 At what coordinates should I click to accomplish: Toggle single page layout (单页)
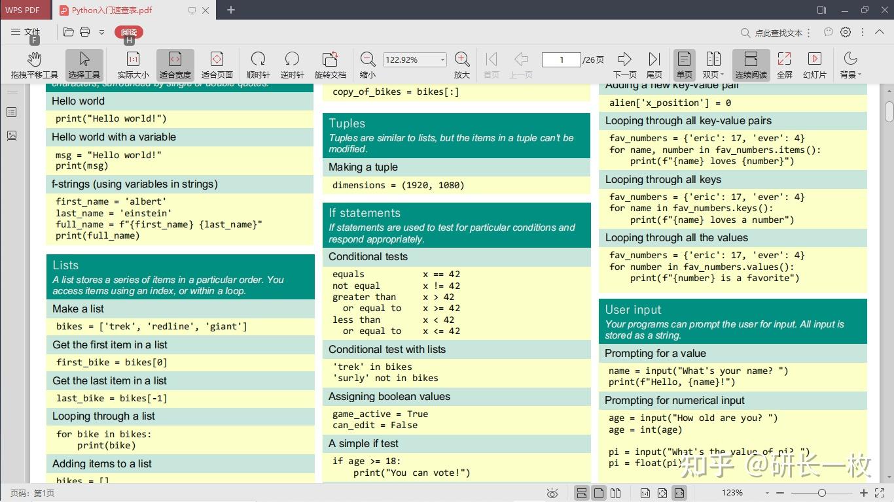click(x=685, y=65)
